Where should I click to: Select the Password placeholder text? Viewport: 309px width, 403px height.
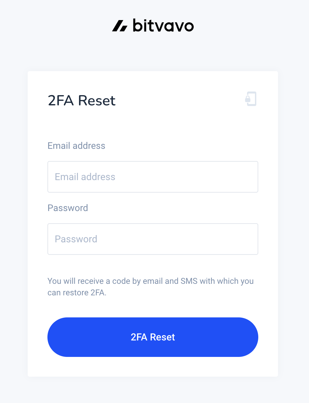pos(76,239)
